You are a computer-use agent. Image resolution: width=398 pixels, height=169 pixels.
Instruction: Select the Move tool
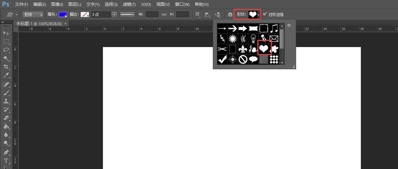pos(6,33)
